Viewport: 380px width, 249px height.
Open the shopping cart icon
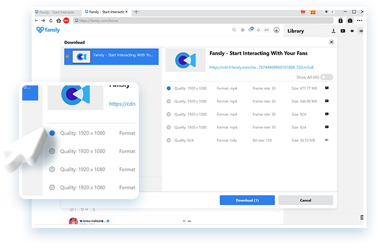[x=303, y=12]
